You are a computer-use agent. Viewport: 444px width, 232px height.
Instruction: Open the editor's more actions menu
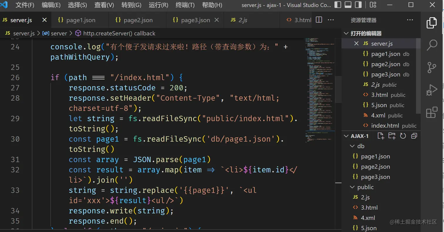[x=331, y=20]
